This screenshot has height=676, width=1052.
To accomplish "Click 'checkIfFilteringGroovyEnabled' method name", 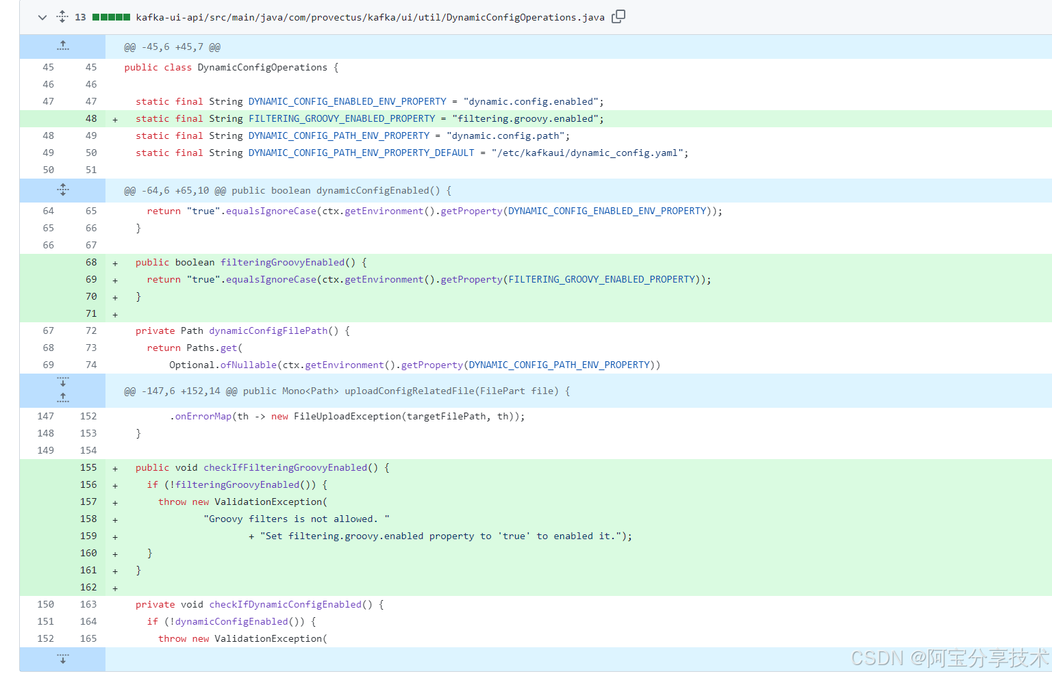I will tap(286, 467).
